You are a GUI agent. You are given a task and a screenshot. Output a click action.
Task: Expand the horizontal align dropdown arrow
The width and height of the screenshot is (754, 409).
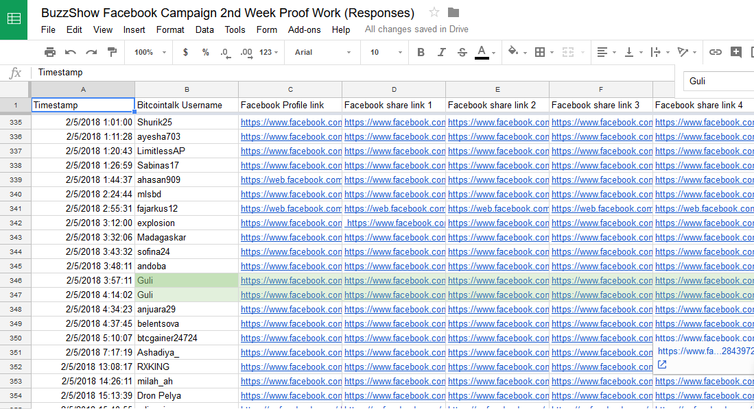click(x=614, y=53)
